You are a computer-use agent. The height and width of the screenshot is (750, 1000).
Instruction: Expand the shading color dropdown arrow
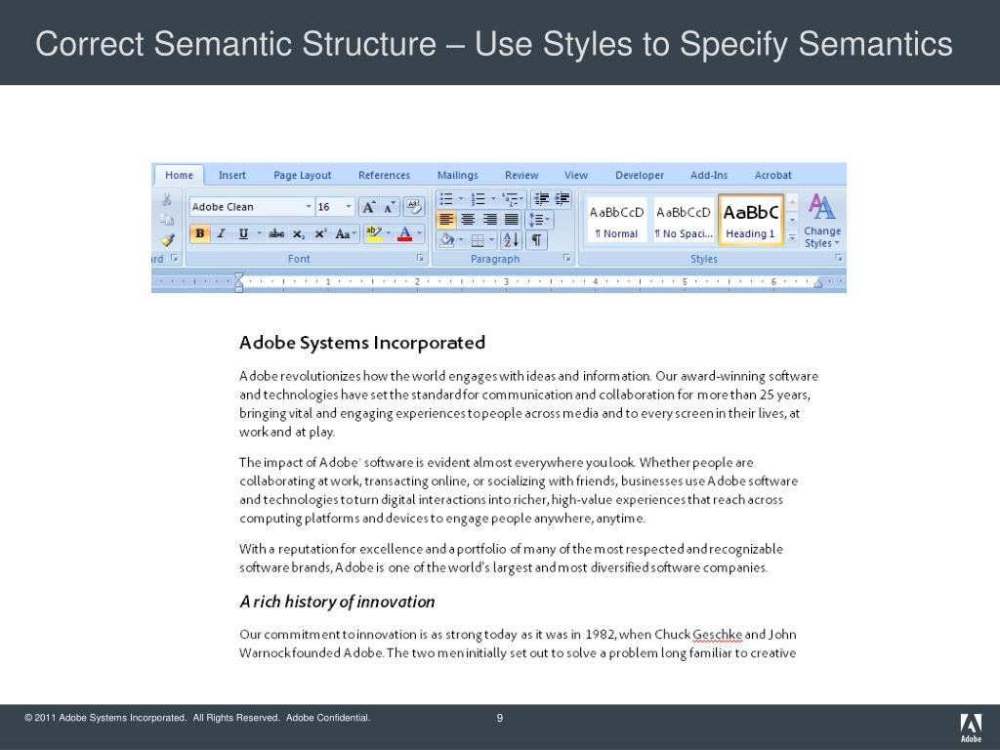461,240
